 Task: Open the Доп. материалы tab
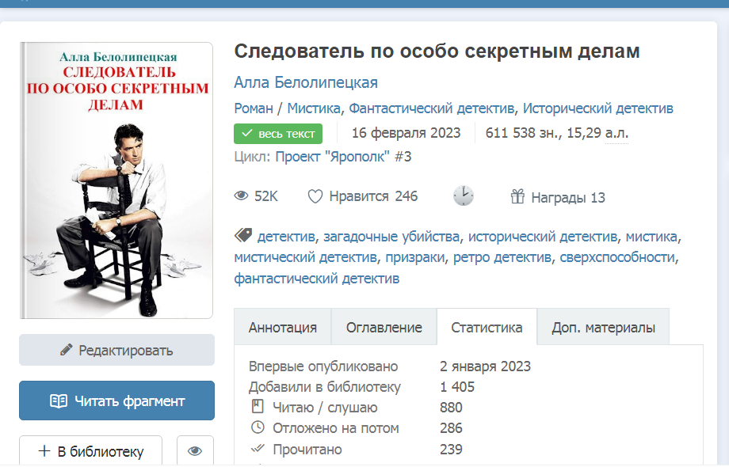[x=603, y=328]
